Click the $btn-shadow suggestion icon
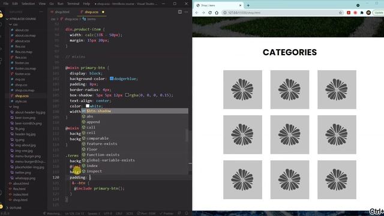 coord(84,111)
